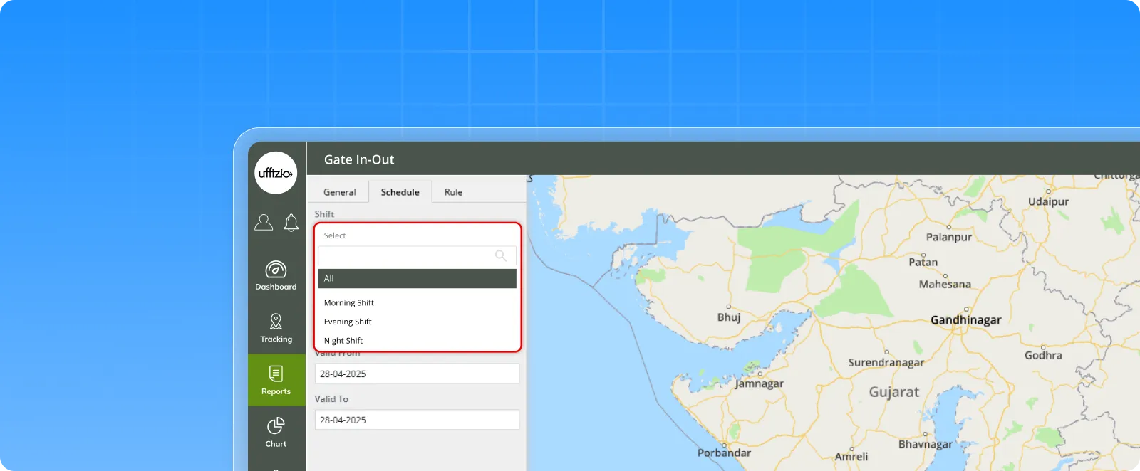Open Tracking from the sidebar

point(276,328)
